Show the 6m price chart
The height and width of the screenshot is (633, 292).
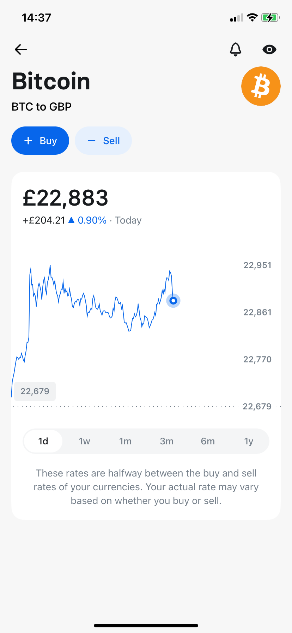[x=208, y=441]
